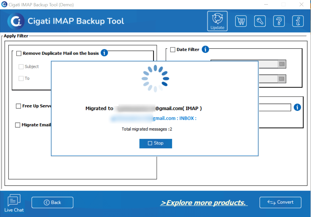Show info for Date Filter

(205, 49)
